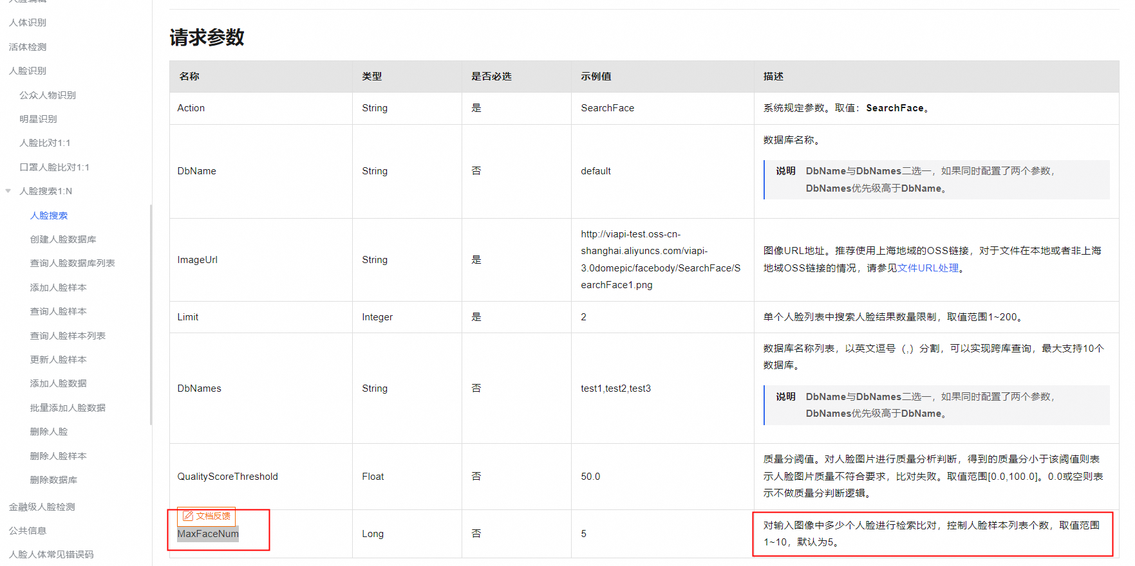Click the MaxFaceNum description text
This screenshot has height=566, width=1135.
pyautogui.click(x=932, y=534)
